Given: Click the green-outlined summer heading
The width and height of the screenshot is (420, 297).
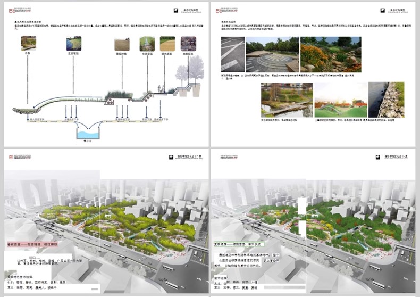Looking at the screenshot, I should (239, 244).
